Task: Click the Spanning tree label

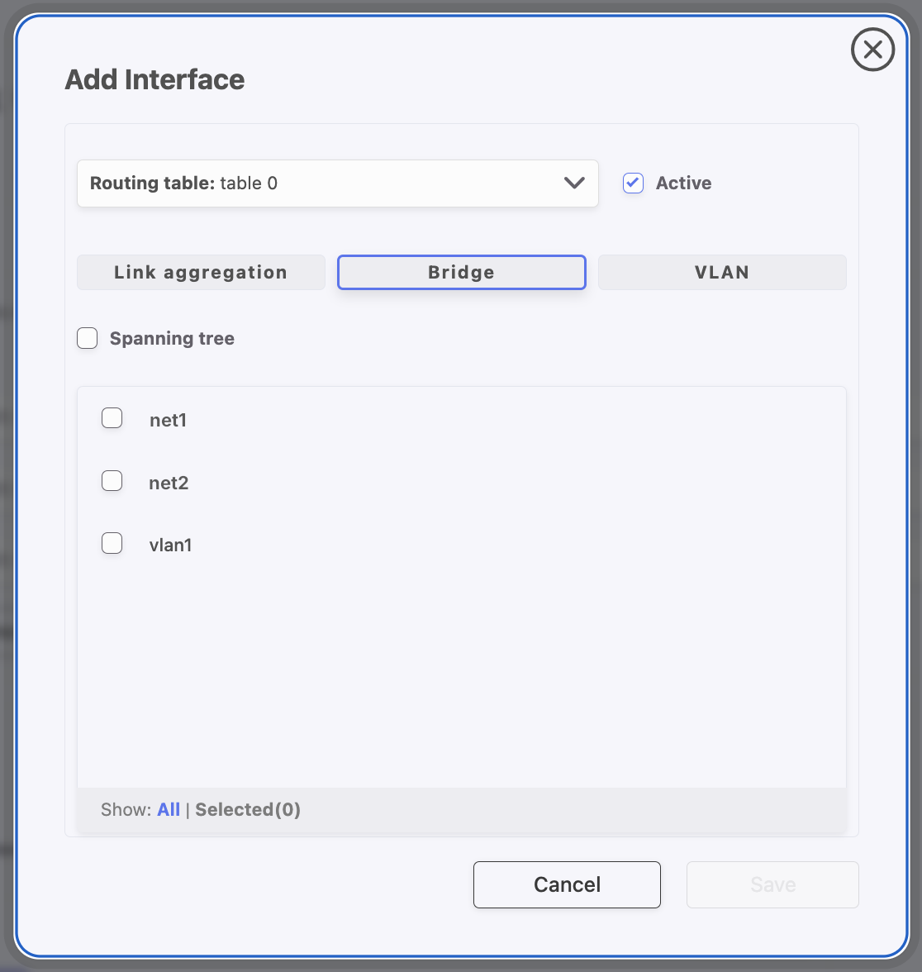Action: [x=172, y=339]
